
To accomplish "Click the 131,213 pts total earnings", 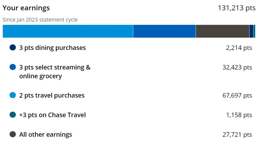I will pyautogui.click(x=237, y=8).
